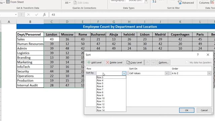Click the formula bar cancel X icon

28,14
